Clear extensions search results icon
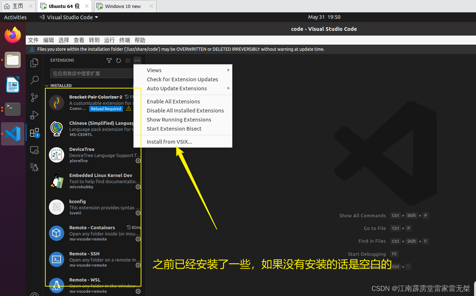This screenshot has height=296, width=476. pos(128,61)
